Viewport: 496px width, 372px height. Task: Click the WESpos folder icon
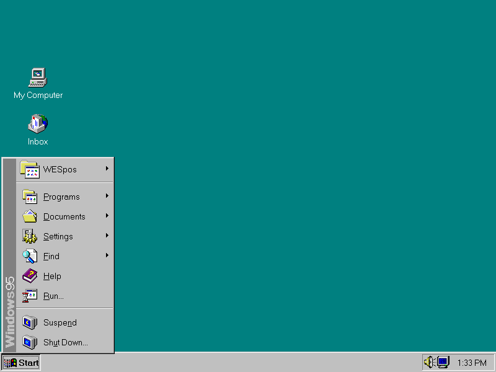click(x=30, y=169)
